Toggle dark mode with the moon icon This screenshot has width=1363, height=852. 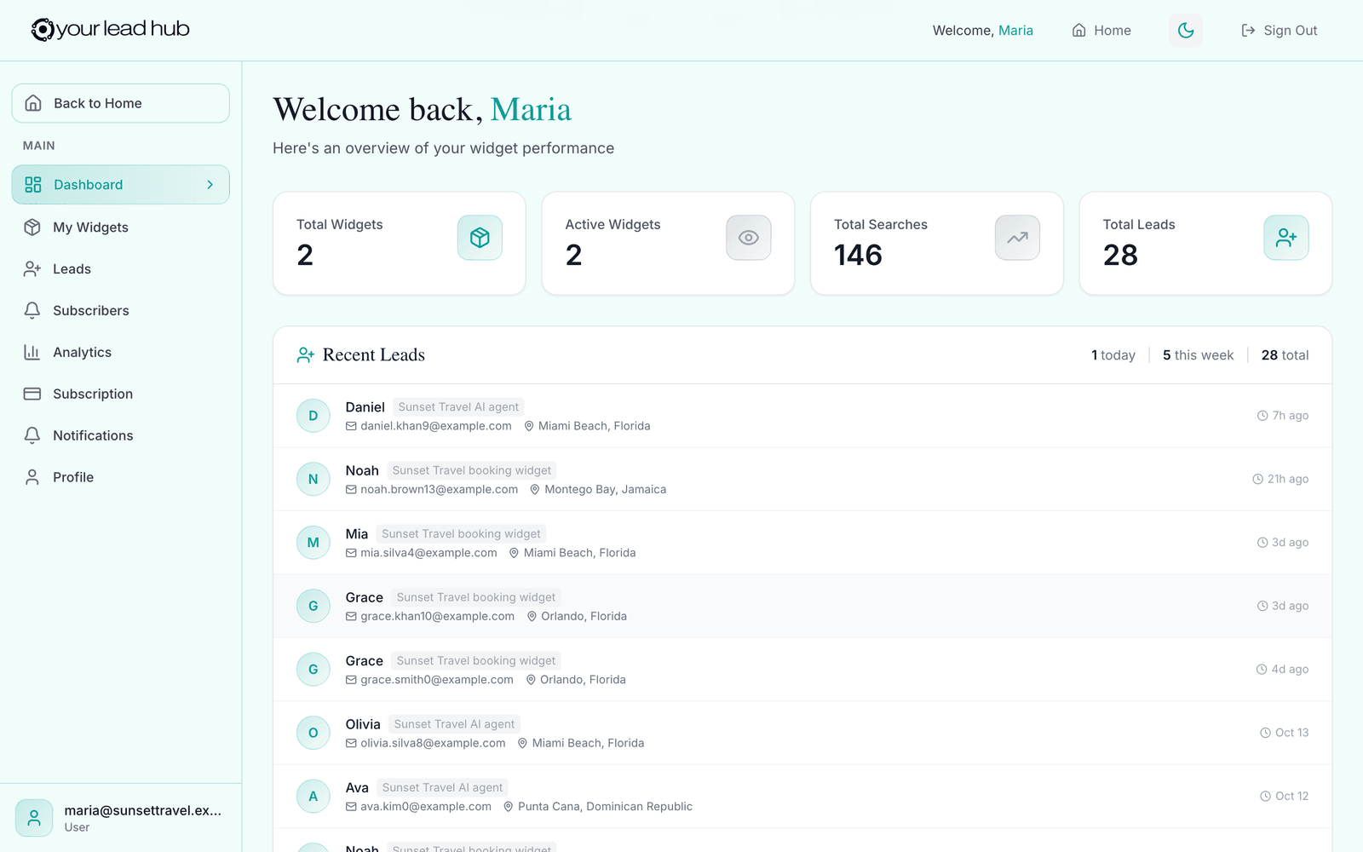(1186, 31)
